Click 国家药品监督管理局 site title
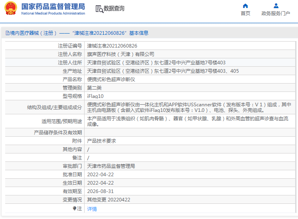This screenshot has width=298, height=219. [x=53, y=6]
